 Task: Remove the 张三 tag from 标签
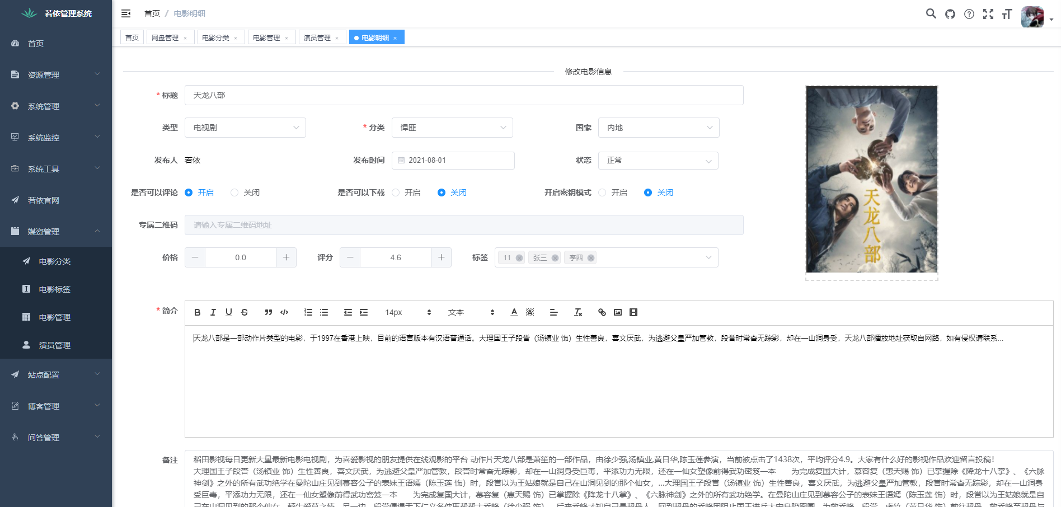555,257
